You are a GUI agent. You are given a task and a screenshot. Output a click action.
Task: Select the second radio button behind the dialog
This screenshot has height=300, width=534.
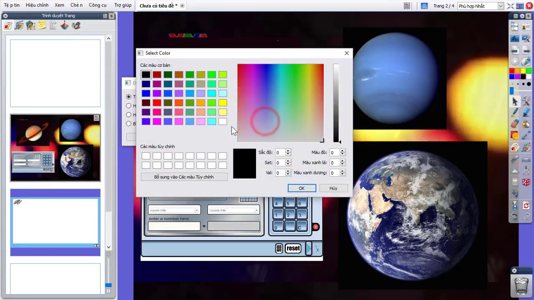click(128, 106)
